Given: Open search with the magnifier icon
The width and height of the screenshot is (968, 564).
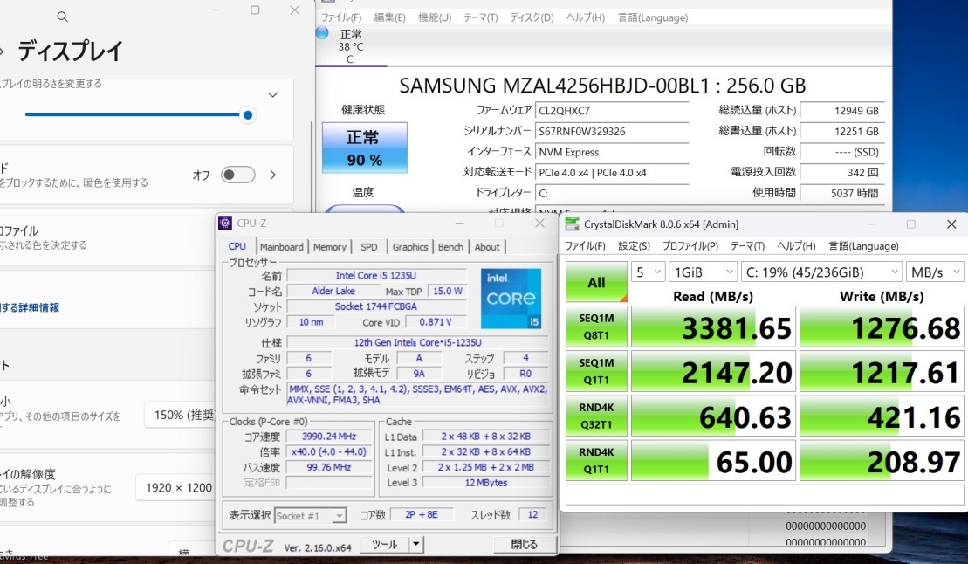Looking at the screenshot, I should [61, 17].
